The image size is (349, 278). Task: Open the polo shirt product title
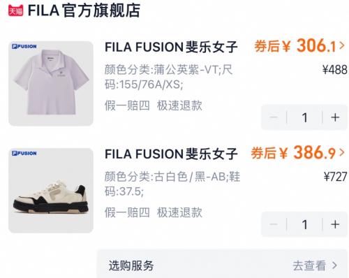[171, 47]
